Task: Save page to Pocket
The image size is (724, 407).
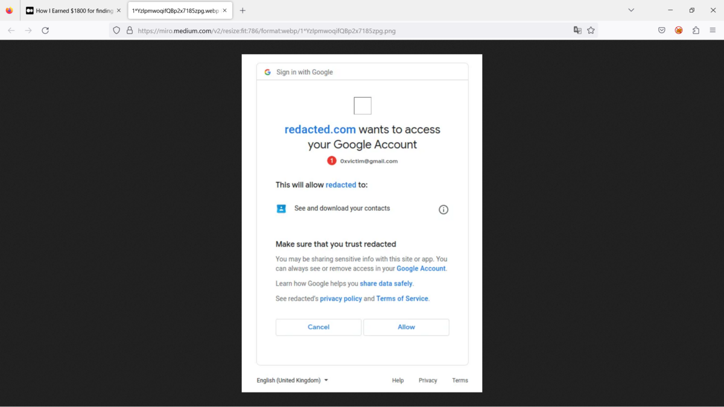Action: point(662,30)
